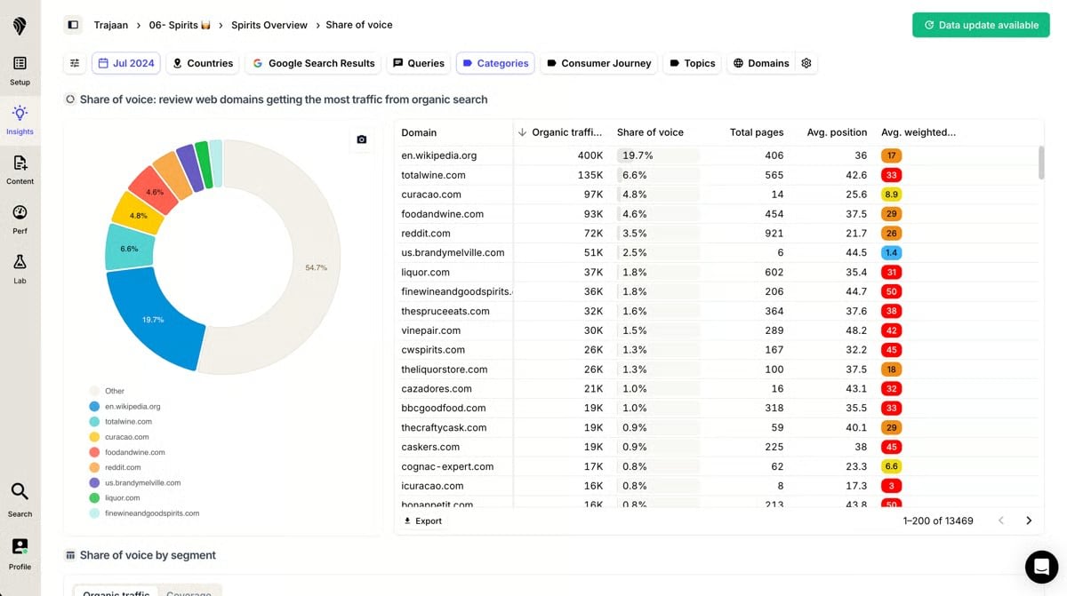
Task: Click the cwspirits.com domain cell
Action: click(x=432, y=350)
